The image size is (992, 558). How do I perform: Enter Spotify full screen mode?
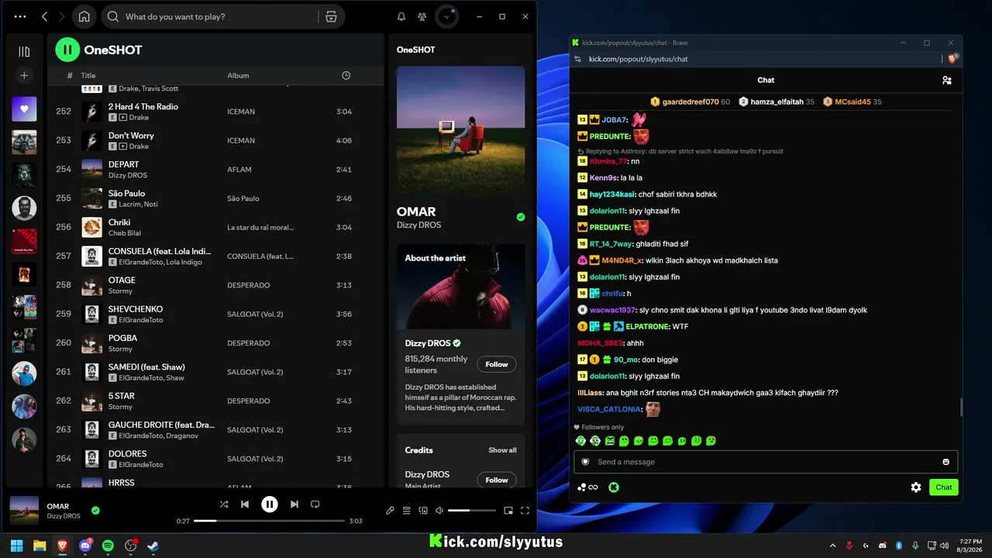tap(525, 511)
